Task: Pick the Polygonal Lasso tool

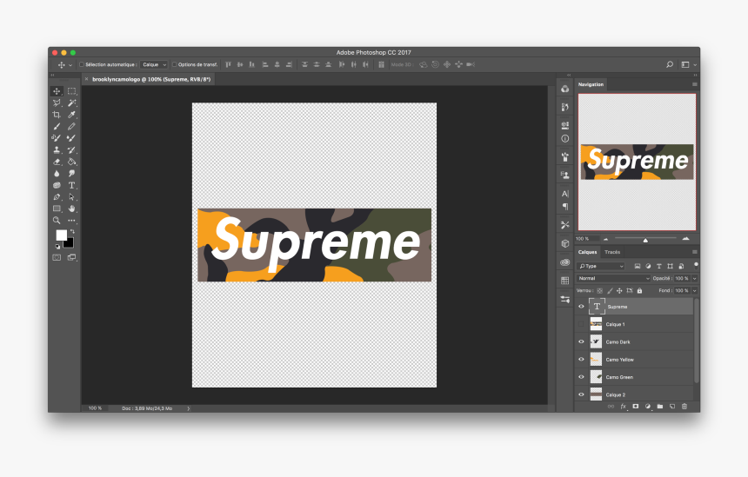Action: (x=57, y=103)
